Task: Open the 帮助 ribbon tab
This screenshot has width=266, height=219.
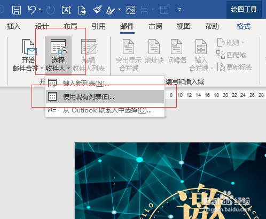Action: click(x=212, y=27)
